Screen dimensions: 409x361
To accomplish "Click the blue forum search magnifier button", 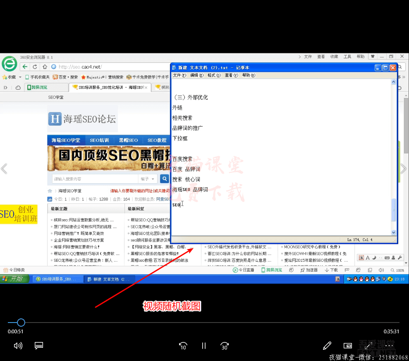I will click(x=165, y=179).
